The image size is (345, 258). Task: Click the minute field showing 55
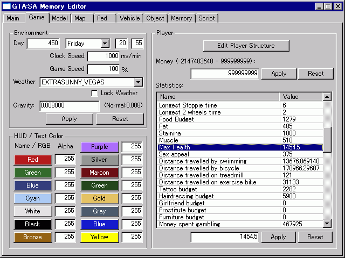(x=137, y=43)
